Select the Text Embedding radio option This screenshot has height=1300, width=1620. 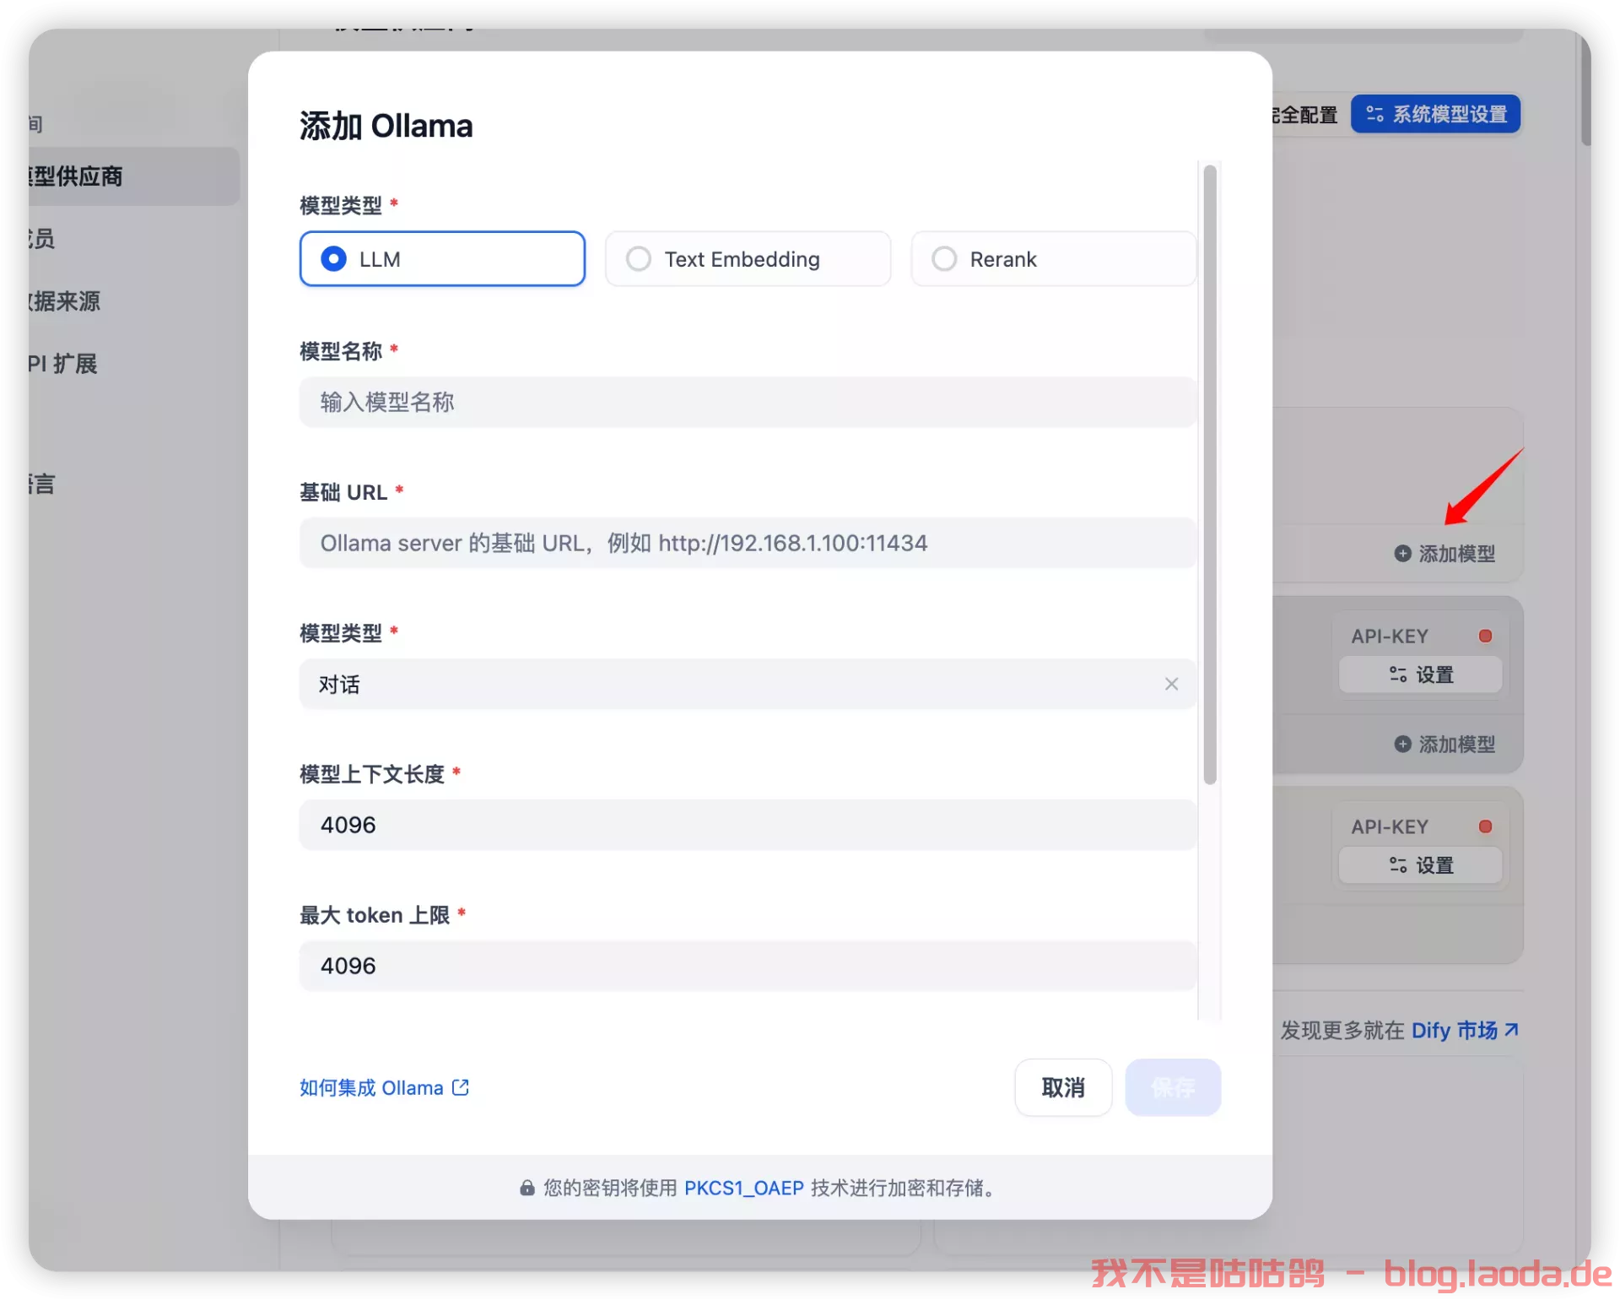tap(748, 259)
